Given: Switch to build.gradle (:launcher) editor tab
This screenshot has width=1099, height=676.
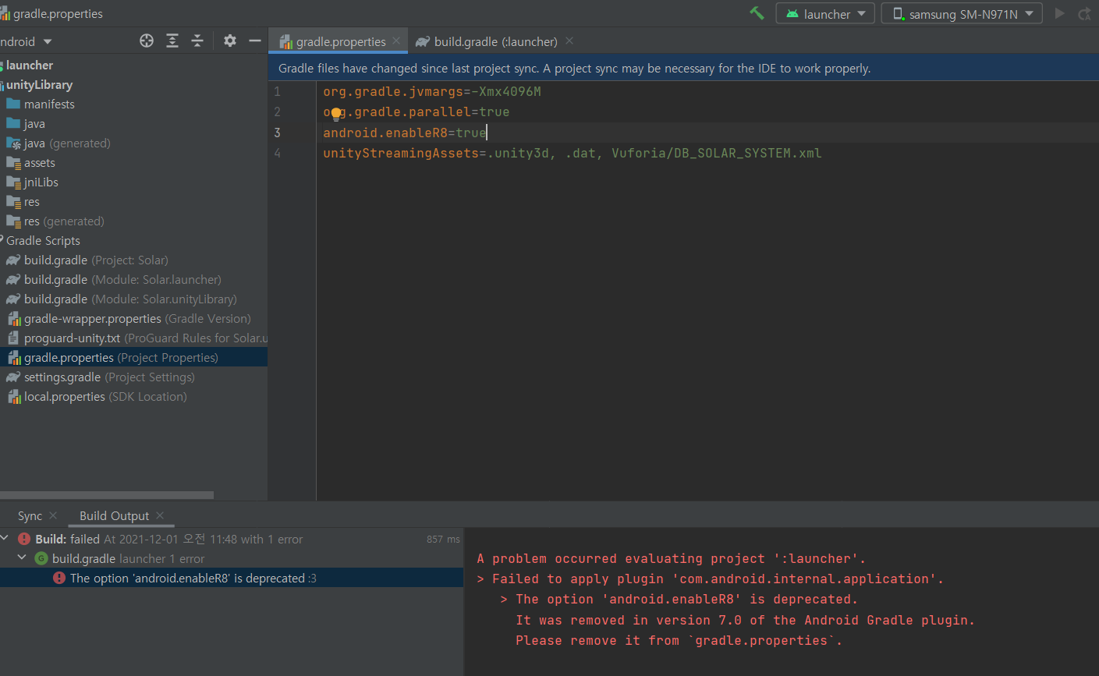Looking at the screenshot, I should click(x=496, y=41).
